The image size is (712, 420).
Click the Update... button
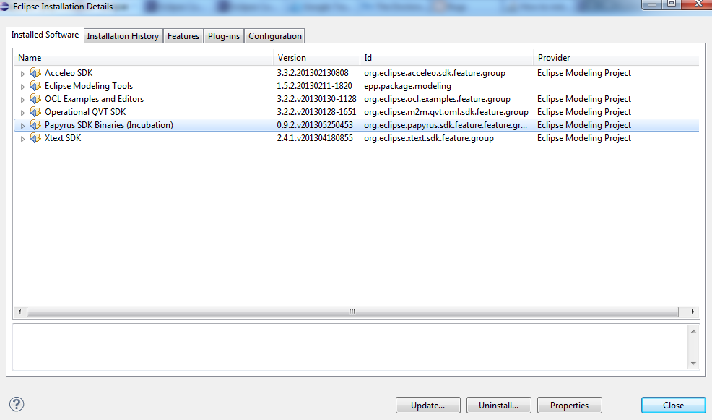(427, 406)
